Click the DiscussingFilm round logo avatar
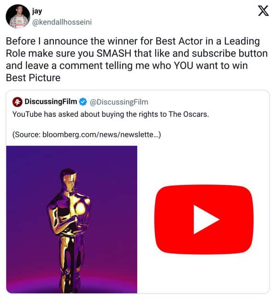 tap(18, 102)
